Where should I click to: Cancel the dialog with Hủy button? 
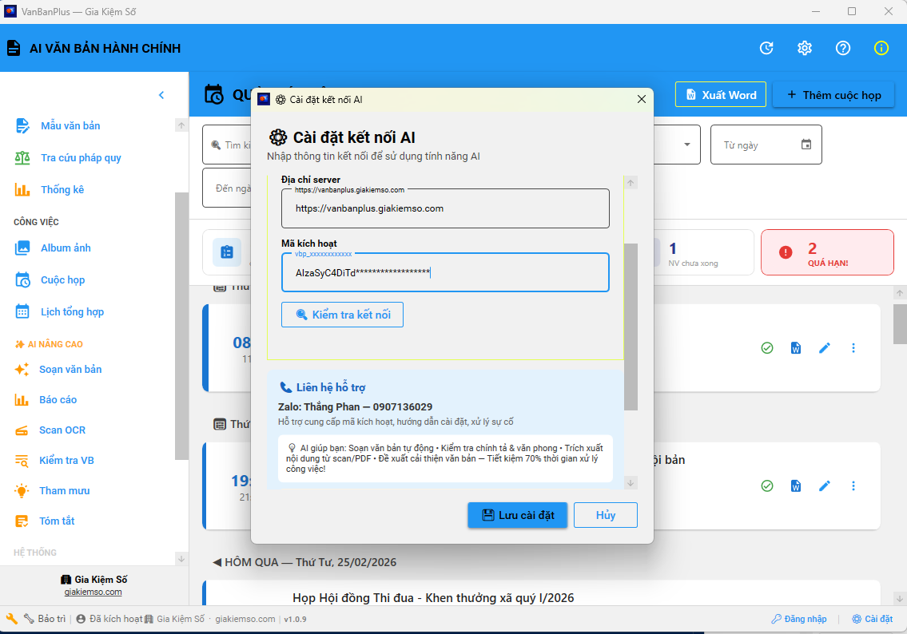pos(605,515)
